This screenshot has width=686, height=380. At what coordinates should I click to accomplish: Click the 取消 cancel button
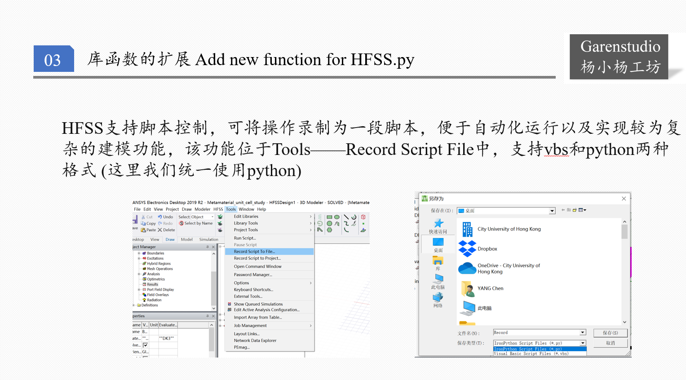pyautogui.click(x=610, y=343)
